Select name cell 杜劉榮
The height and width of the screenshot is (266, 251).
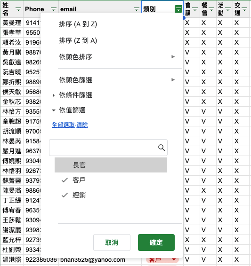point(12,250)
